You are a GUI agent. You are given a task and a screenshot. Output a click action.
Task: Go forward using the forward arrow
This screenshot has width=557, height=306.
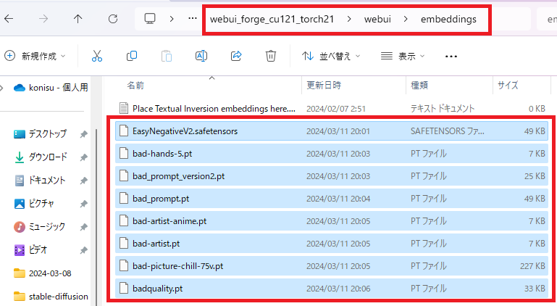point(43,19)
